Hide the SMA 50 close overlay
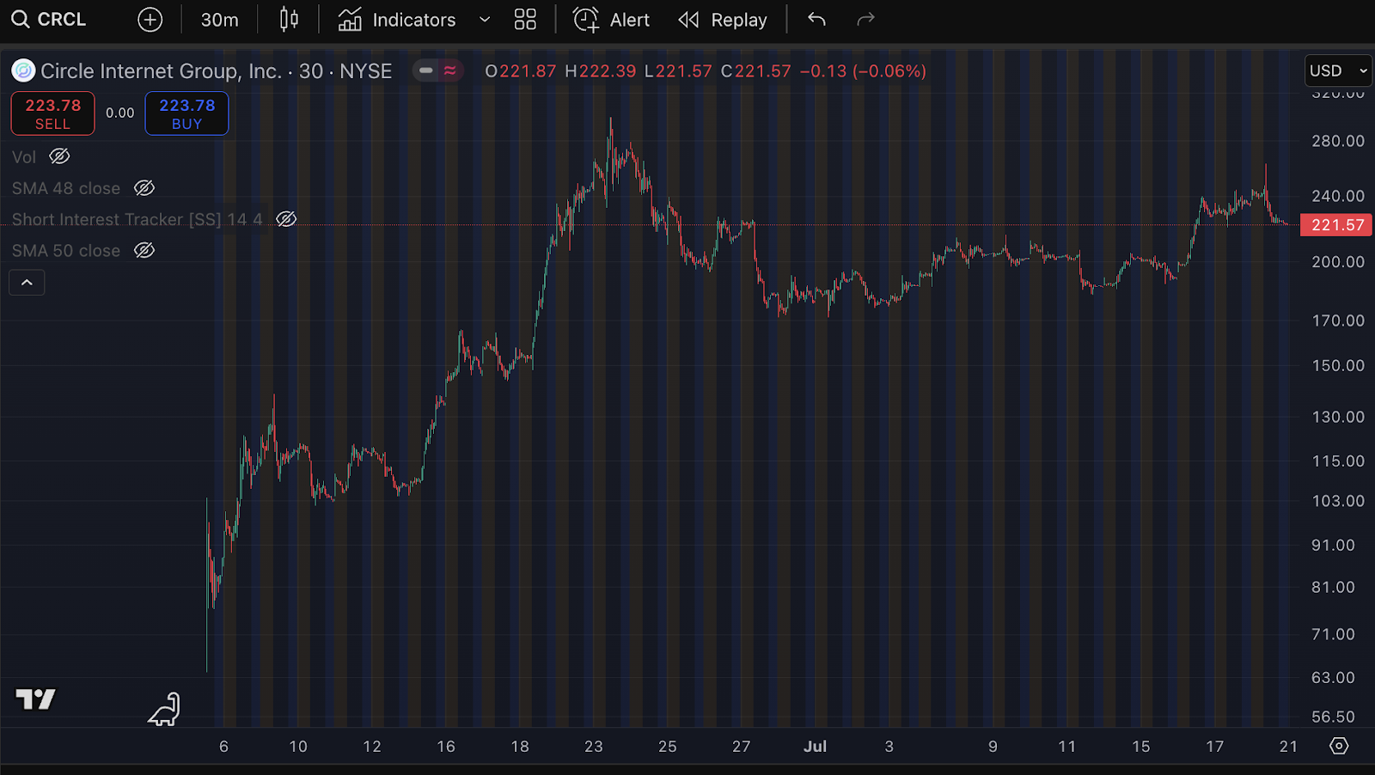 (144, 250)
